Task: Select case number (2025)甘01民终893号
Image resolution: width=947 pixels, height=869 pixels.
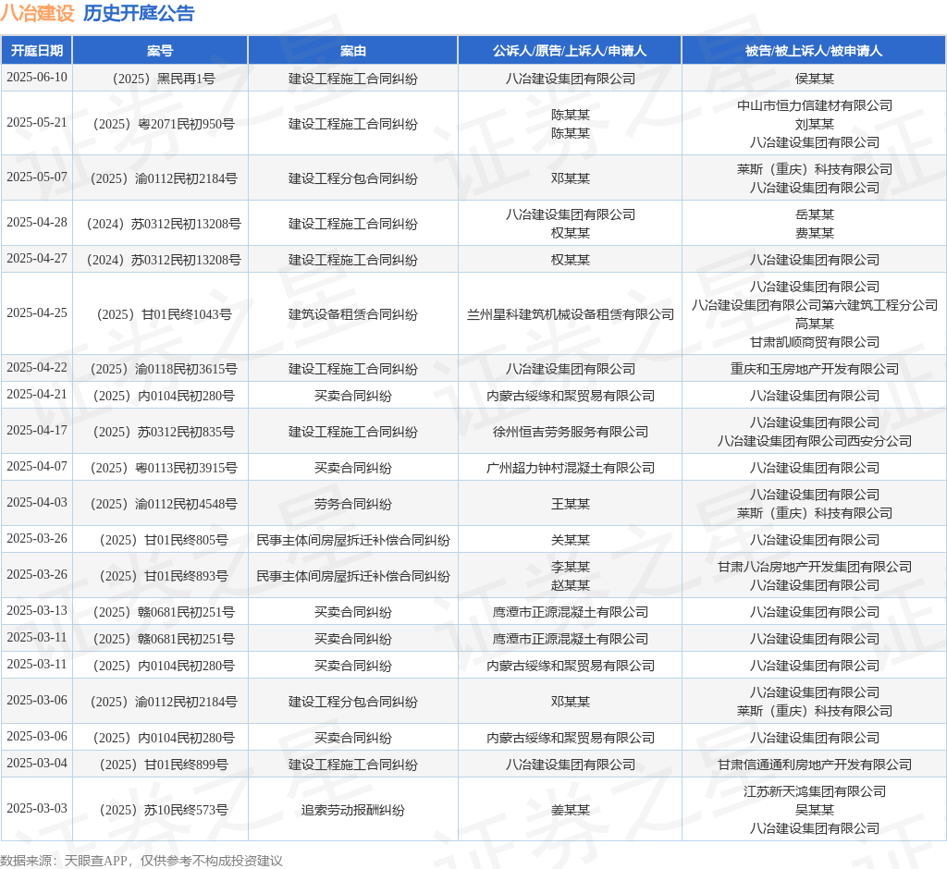Action: coord(160,576)
